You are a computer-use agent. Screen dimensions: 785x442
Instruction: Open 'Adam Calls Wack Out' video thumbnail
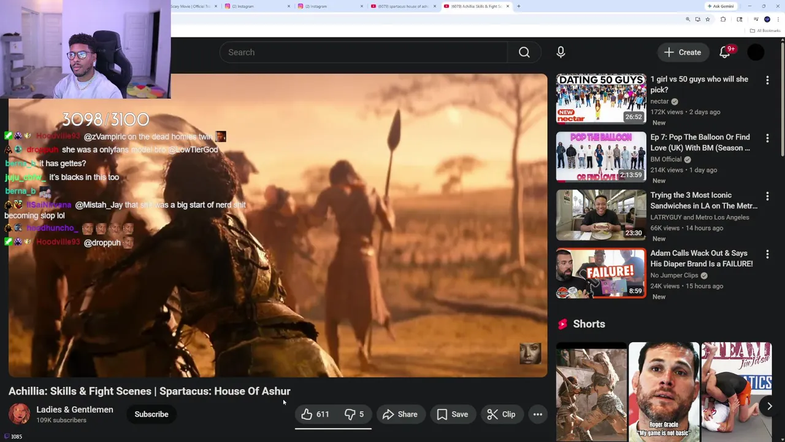[601, 273]
